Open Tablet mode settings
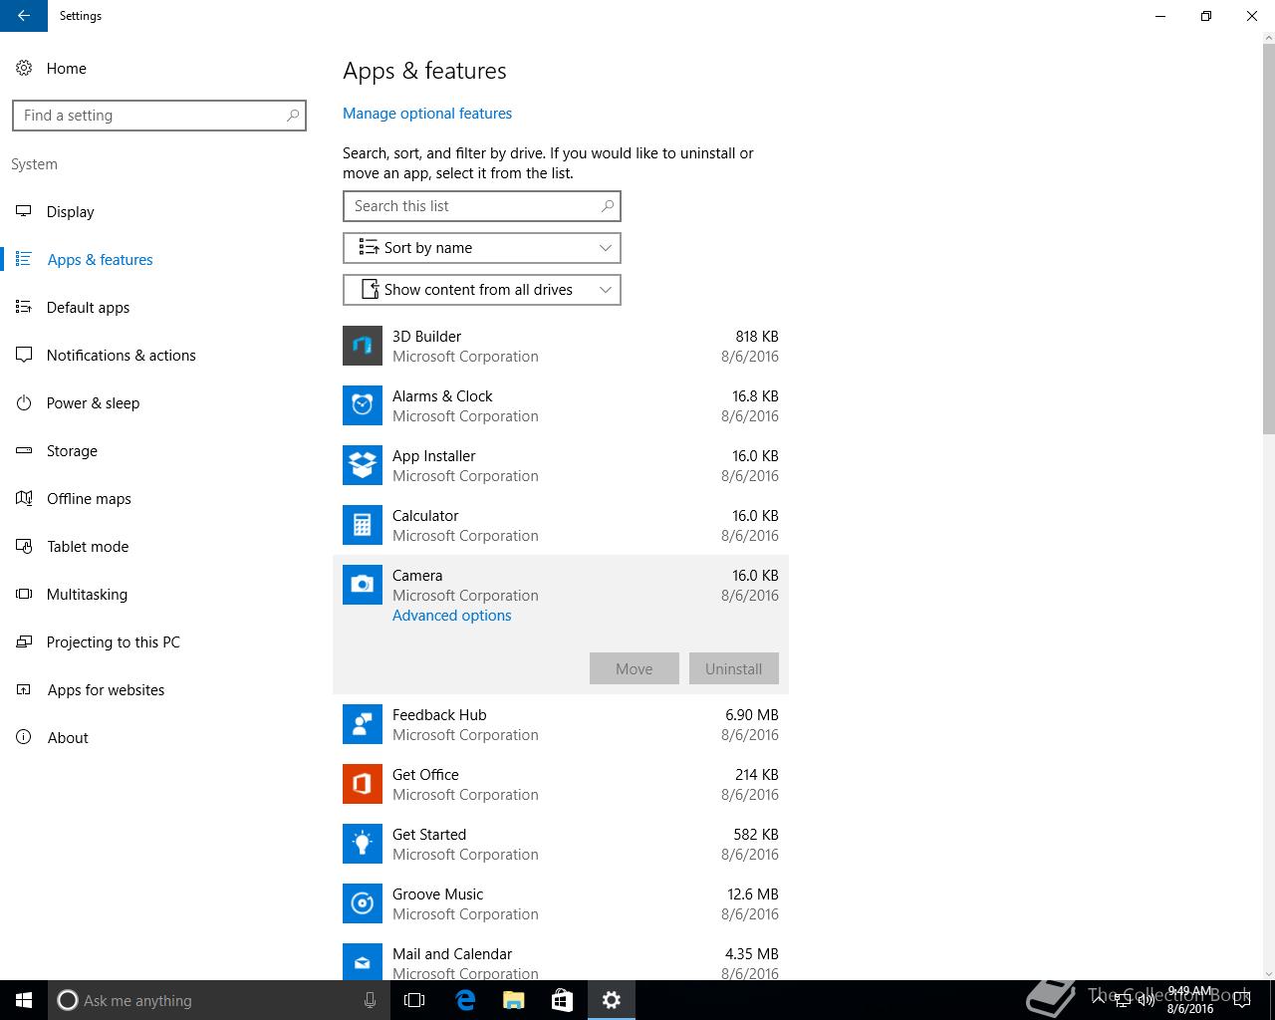Screen dimensions: 1275x1020 [x=159, y=547]
